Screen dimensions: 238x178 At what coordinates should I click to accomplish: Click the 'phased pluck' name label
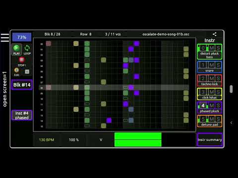209,111
